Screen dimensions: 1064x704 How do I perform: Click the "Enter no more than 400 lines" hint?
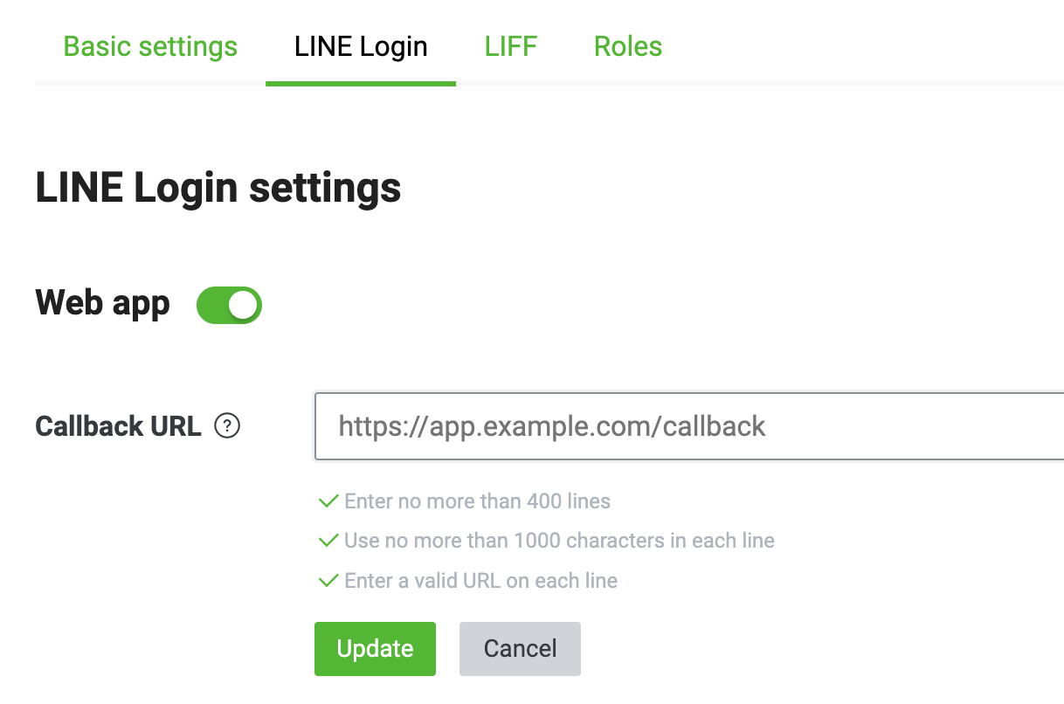477,501
